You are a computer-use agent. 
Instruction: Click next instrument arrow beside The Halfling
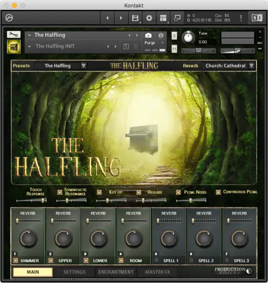click(137, 35)
